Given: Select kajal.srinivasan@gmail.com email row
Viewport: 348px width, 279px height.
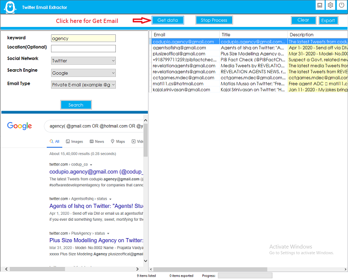Looking at the screenshot, I should coord(185,90).
